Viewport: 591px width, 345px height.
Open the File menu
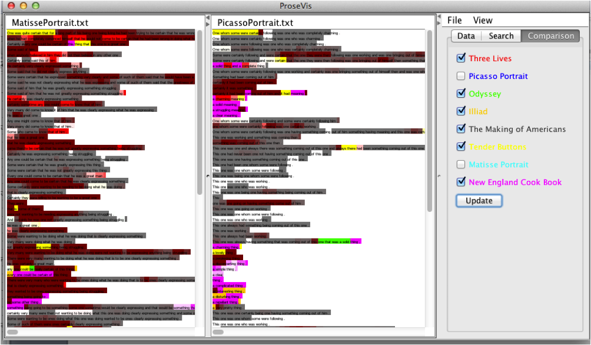(x=454, y=21)
